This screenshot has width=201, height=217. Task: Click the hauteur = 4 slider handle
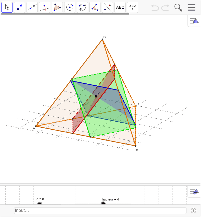103,204
